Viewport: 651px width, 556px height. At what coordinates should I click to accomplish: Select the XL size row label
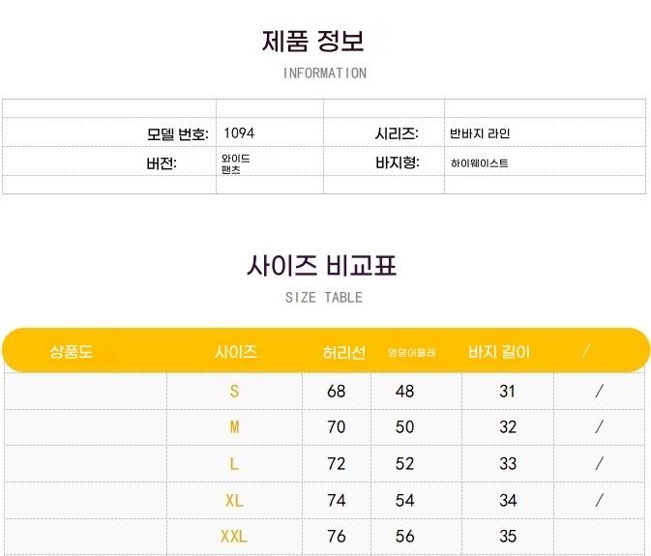[234, 501]
